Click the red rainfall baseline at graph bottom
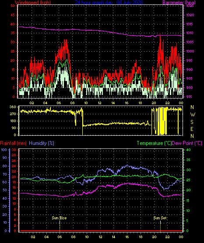Image resolution: width=204 pixels, height=243 pixels. point(101,231)
